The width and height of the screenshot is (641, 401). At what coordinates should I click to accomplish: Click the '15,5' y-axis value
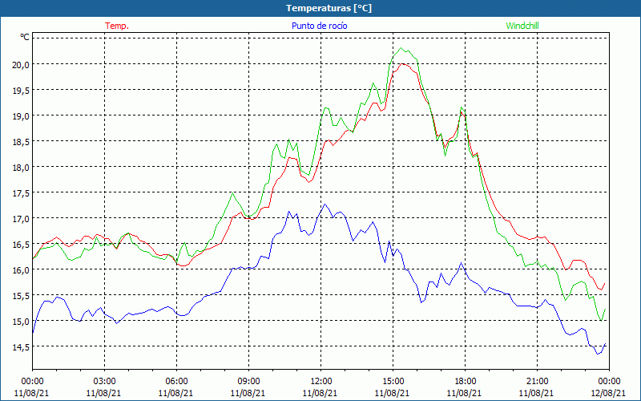point(22,295)
